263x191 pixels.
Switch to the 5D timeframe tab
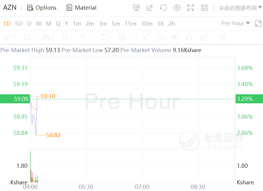[19, 23]
